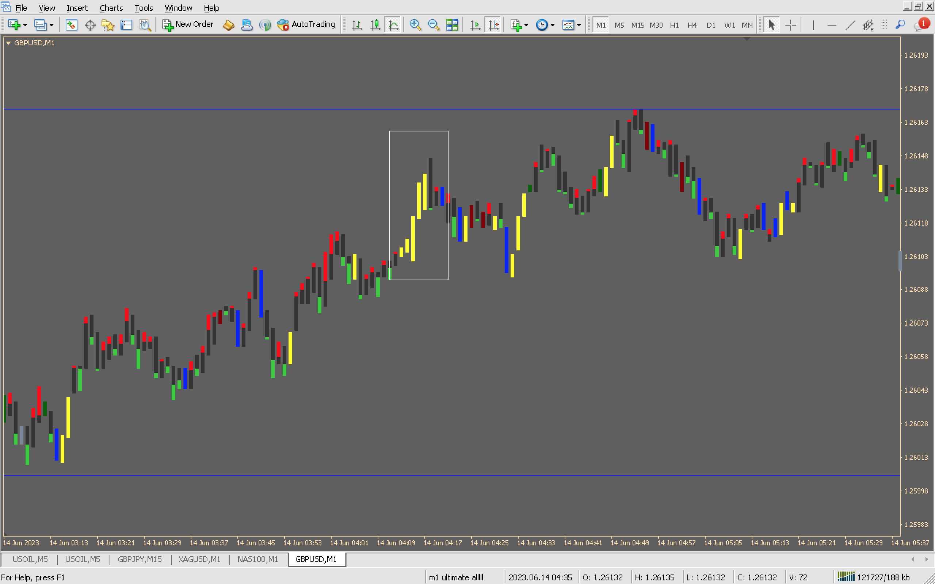Screen dimensions: 935x584
Task: Switch chart to candlestick display
Action: tap(375, 25)
